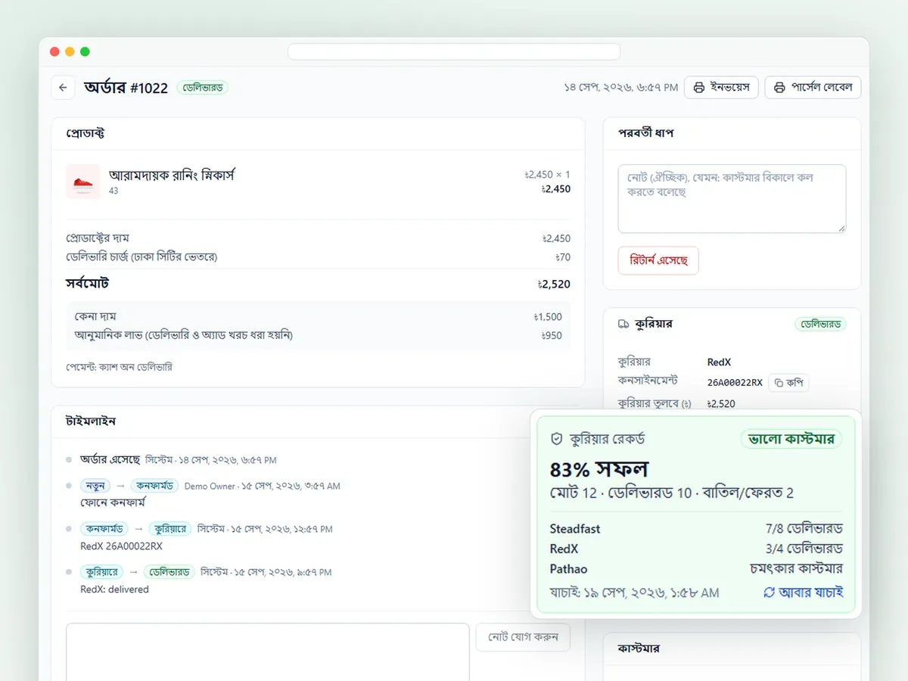Select product name আরামদায়ক রানিং স্নিকার্স
This screenshot has width=908, height=681.
tap(173, 175)
